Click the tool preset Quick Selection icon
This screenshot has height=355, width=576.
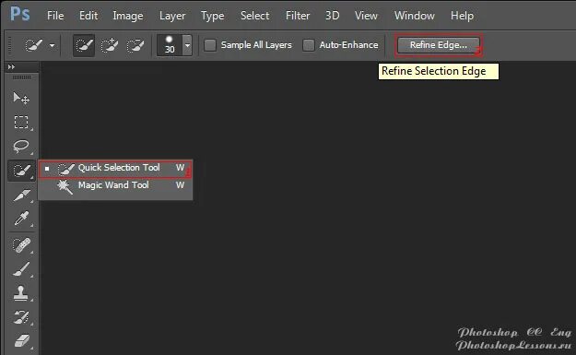pyautogui.click(x=34, y=45)
